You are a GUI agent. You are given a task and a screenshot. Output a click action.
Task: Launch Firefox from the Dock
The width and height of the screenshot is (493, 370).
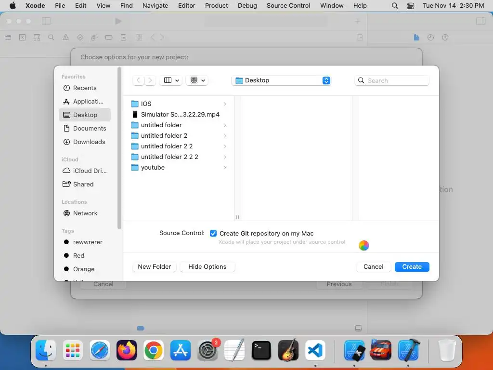coord(127,350)
